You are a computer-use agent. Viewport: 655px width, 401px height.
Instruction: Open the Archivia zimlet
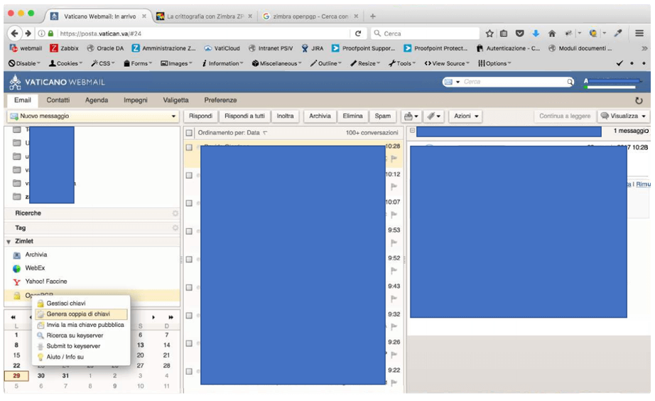coord(36,255)
